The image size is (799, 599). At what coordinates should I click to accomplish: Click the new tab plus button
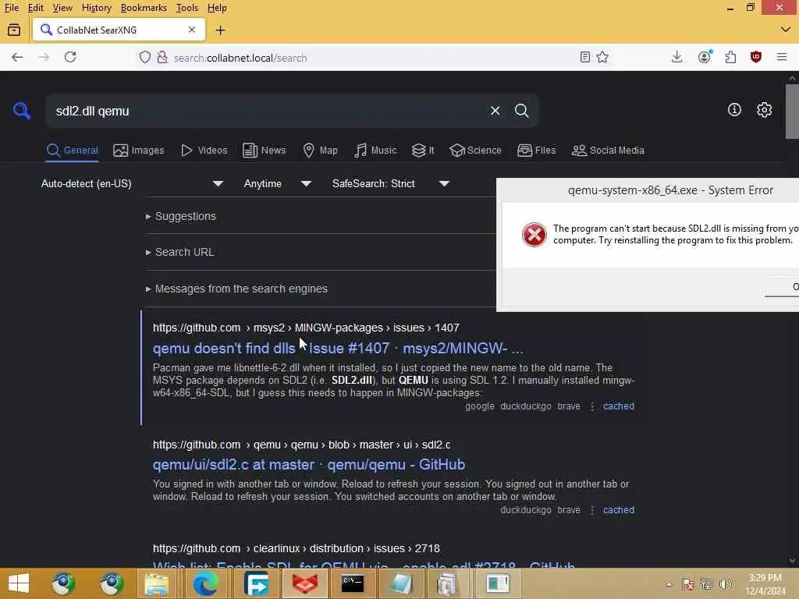point(220,30)
